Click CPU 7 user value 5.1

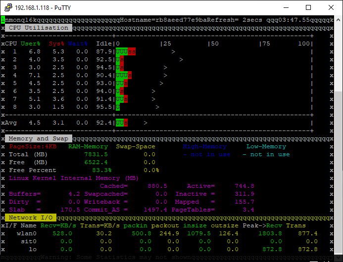(x=35, y=99)
